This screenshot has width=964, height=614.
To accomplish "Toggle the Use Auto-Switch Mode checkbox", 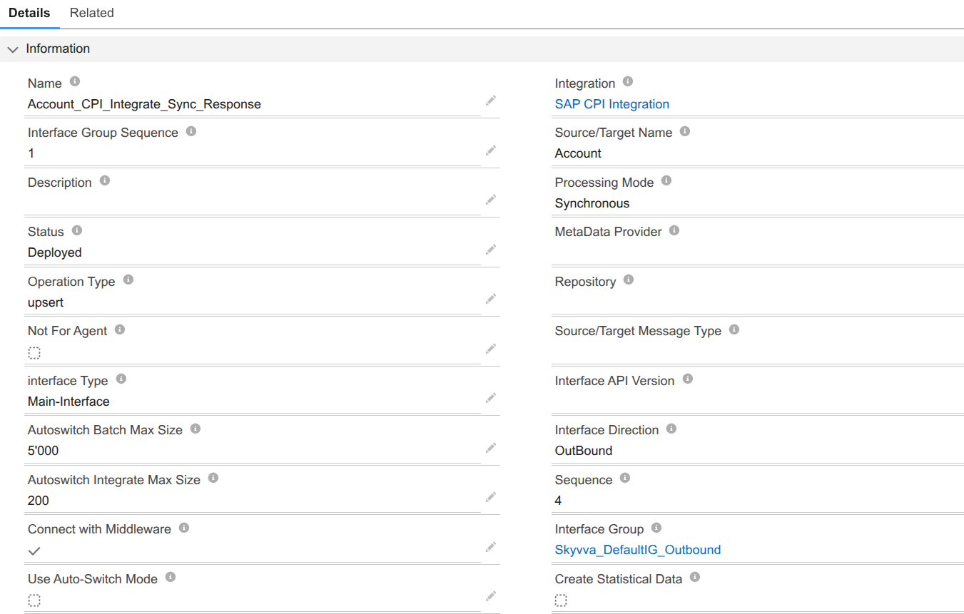I will (34, 600).
